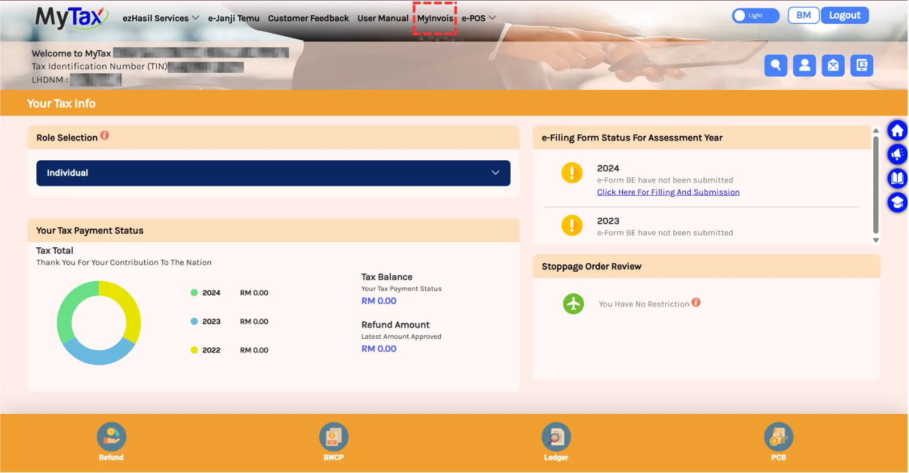Toggle the Light theme switch
The height and width of the screenshot is (473, 909).
pyautogui.click(x=756, y=15)
